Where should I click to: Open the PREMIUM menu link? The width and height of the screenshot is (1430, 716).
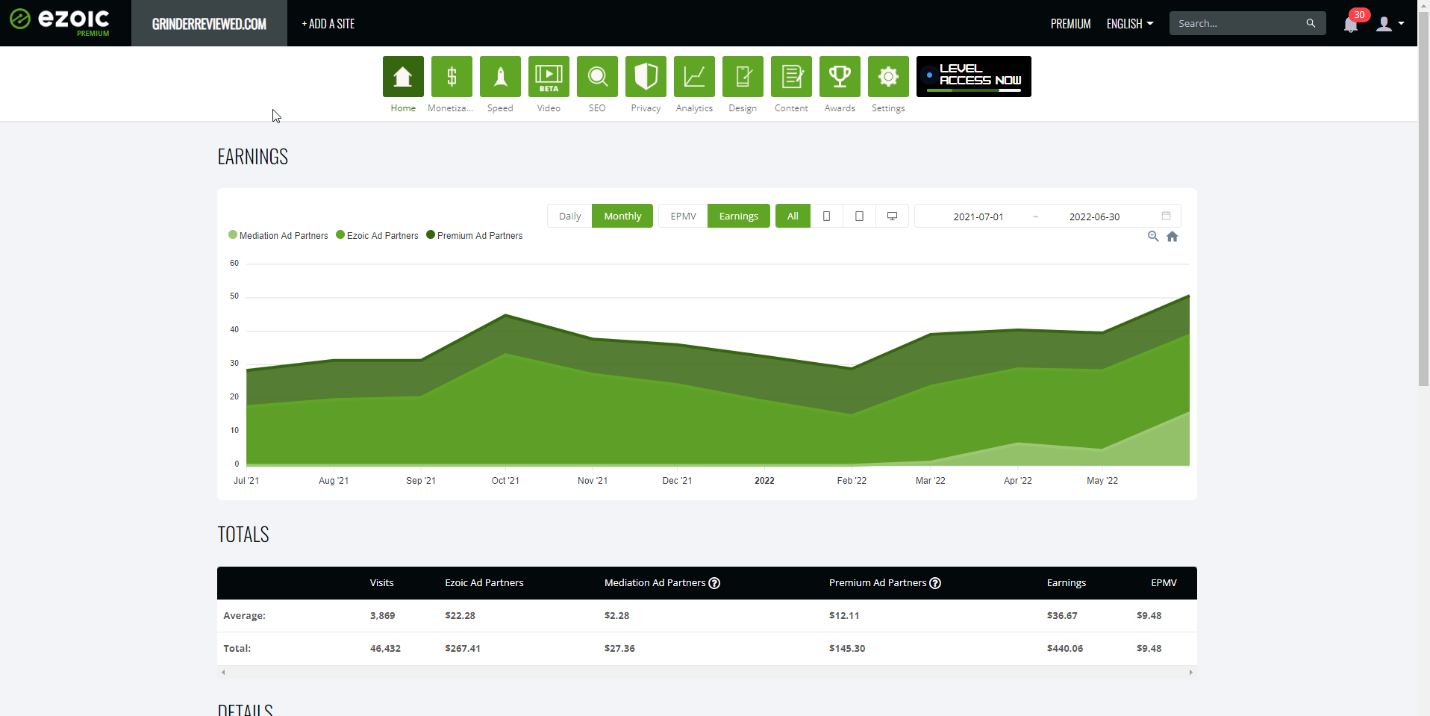[1071, 24]
